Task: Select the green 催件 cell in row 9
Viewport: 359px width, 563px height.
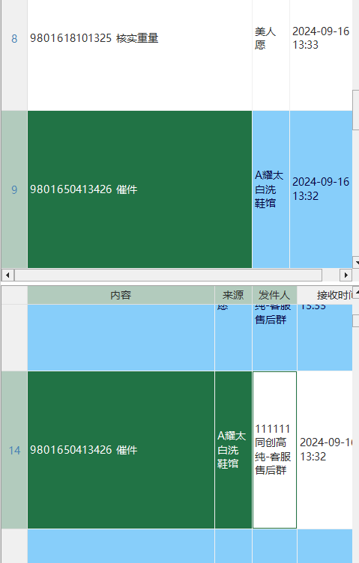Action: click(140, 189)
